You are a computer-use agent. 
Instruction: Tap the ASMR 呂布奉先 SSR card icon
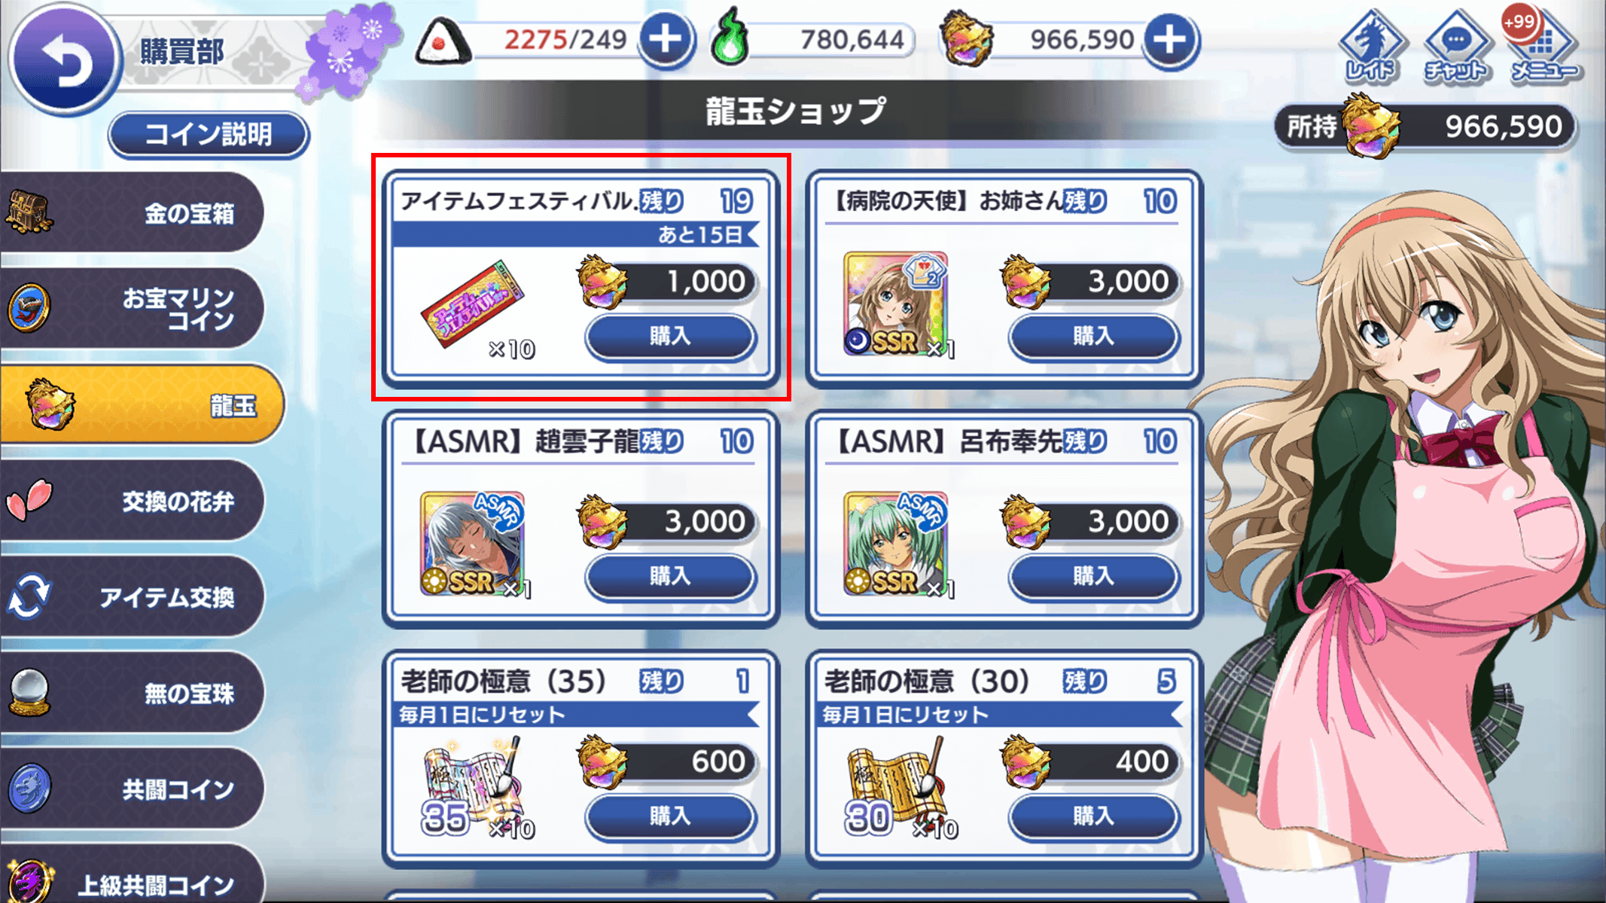[896, 544]
